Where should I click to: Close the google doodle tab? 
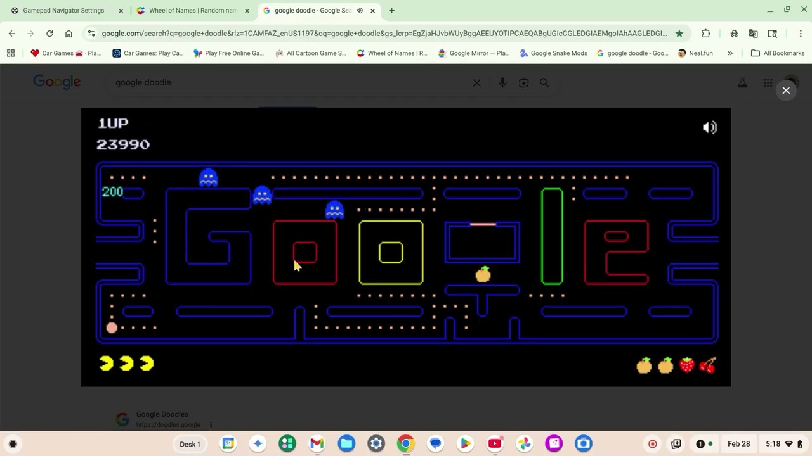click(x=372, y=11)
